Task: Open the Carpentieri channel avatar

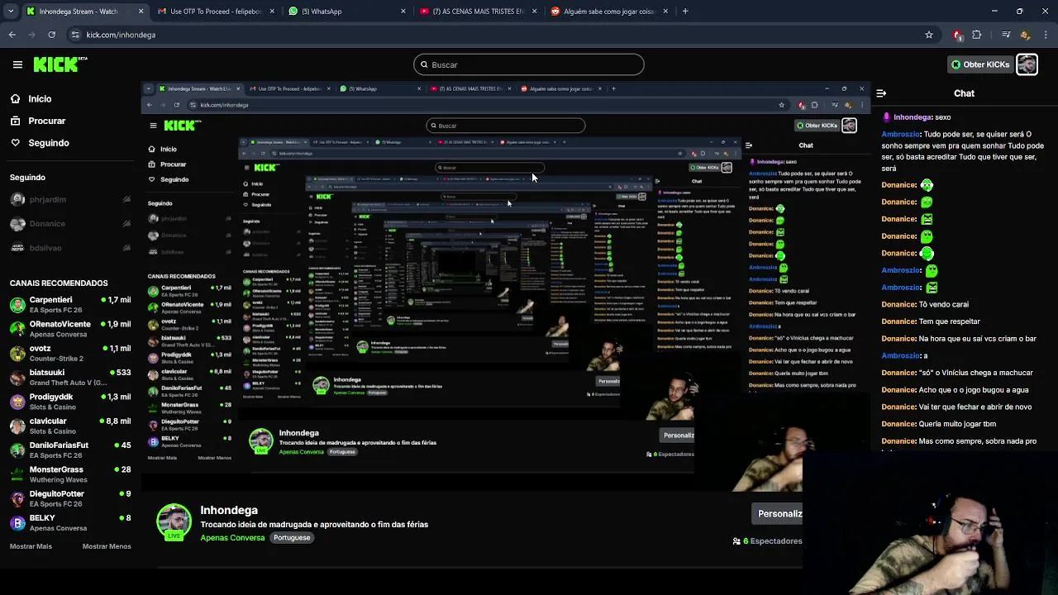Action: tap(17, 305)
